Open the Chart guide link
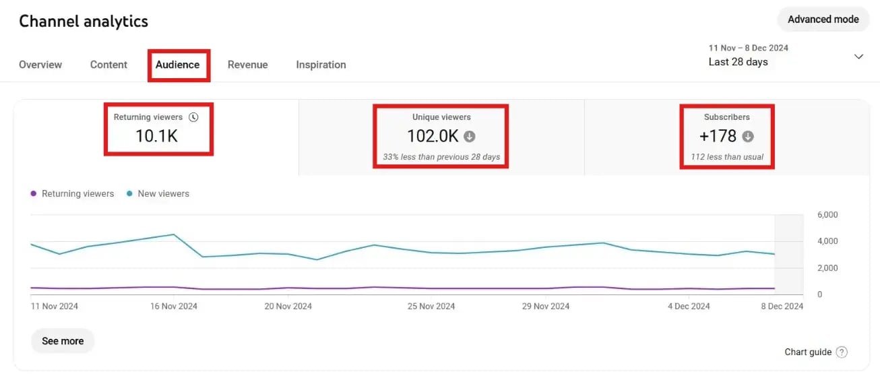This screenshot has height=380, width=880. [808, 352]
